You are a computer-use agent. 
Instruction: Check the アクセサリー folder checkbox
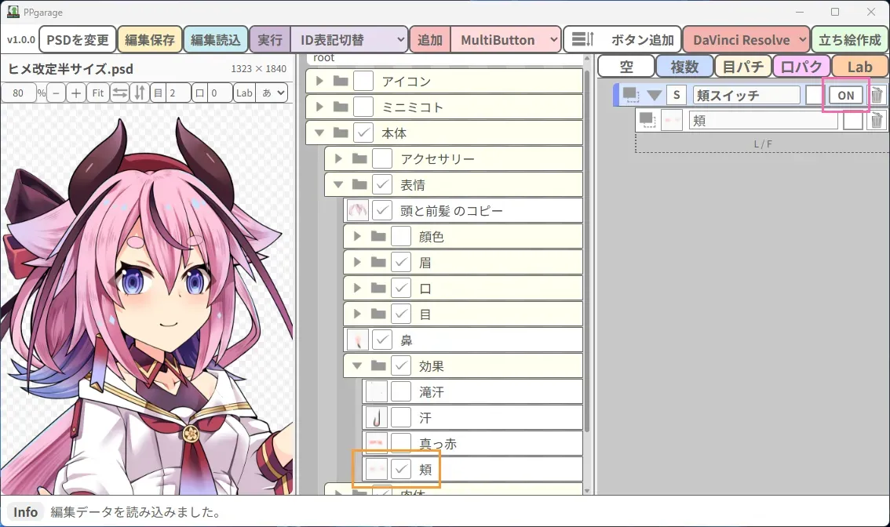[x=382, y=159]
